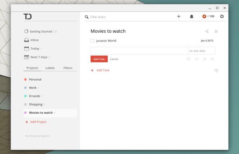
Task: Open the Next 7 days view
Action: tap(37, 57)
